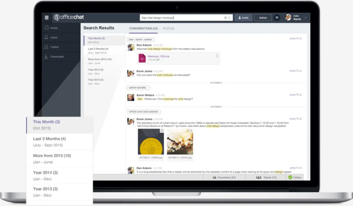This screenshot has height=206, width=353.
Task: Open the round chat bubble icon in header
Action: [x=277, y=18]
